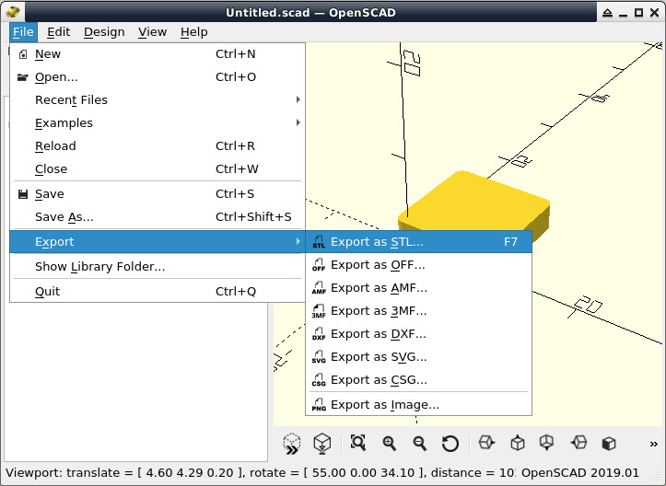Click the Preview toolbar icon
The width and height of the screenshot is (666, 486).
pos(292,444)
